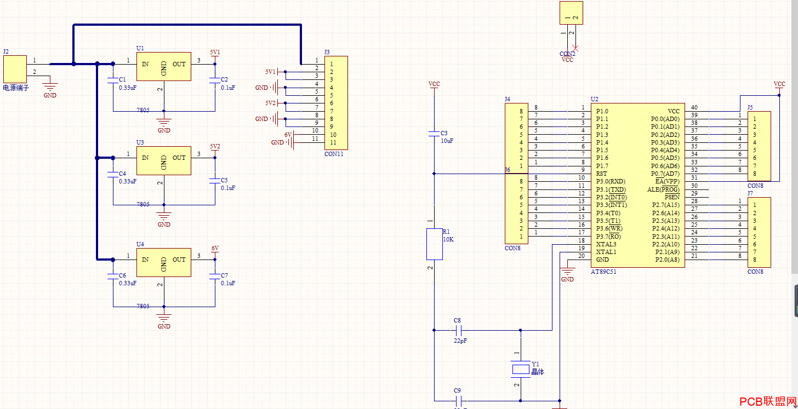Image resolution: width=798 pixels, height=409 pixels.
Task: Select the AT89C51 chip U2 body
Action: tap(637, 185)
